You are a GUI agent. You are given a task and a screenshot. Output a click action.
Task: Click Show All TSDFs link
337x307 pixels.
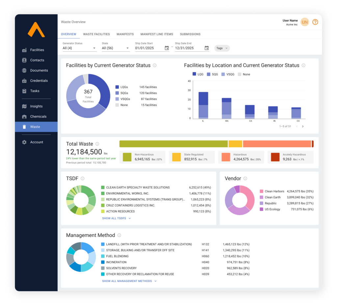tap(116, 218)
